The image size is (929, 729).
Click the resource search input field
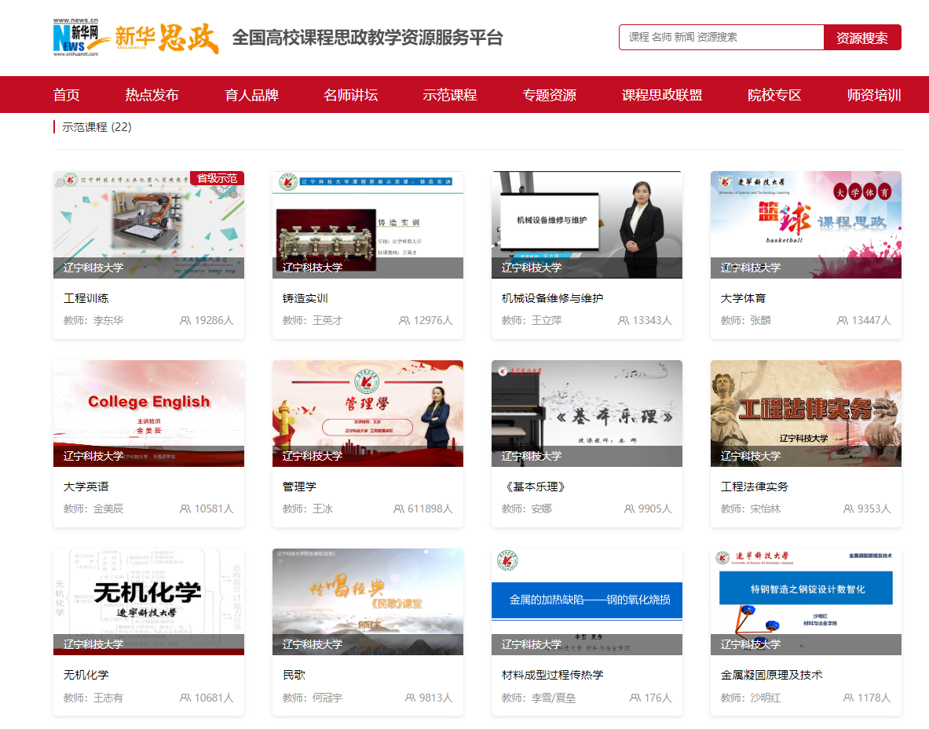pyautogui.click(x=721, y=37)
